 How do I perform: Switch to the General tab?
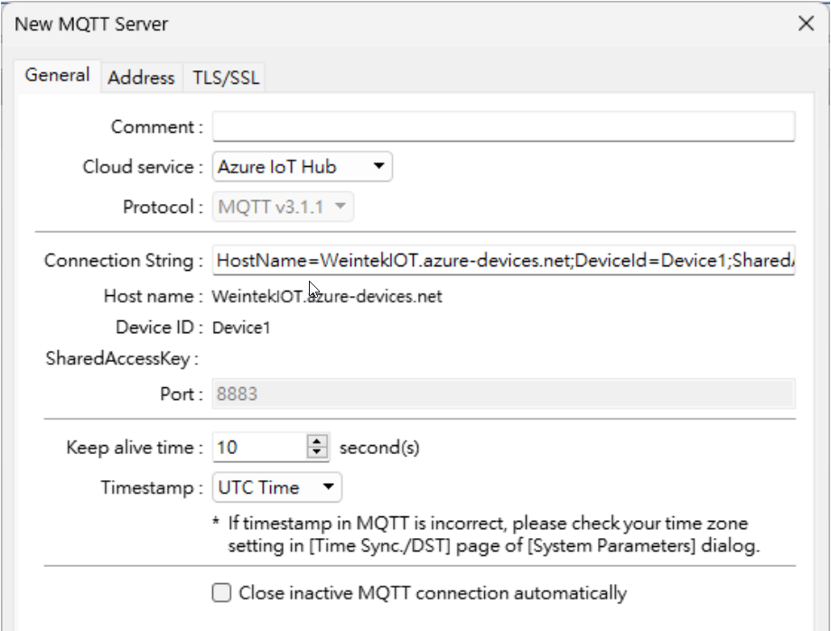point(57,76)
